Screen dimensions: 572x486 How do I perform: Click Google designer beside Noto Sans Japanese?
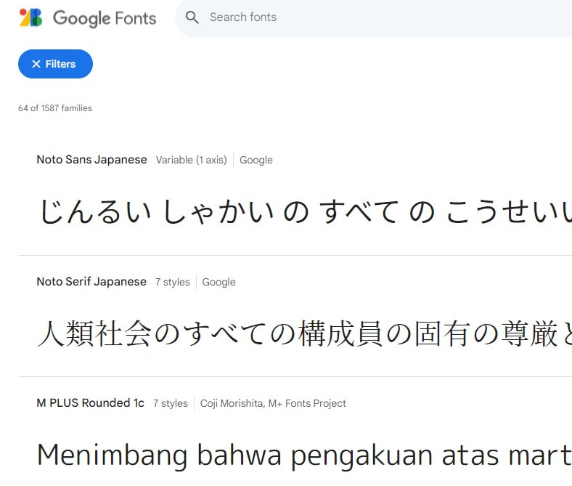coord(256,160)
